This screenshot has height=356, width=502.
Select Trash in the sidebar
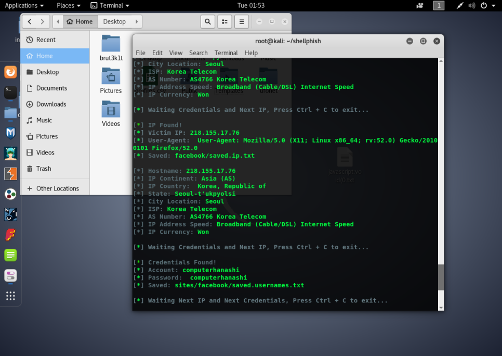click(x=55, y=169)
